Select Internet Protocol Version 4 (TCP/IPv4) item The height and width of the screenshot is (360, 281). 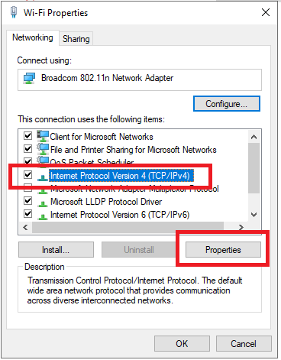121,176
